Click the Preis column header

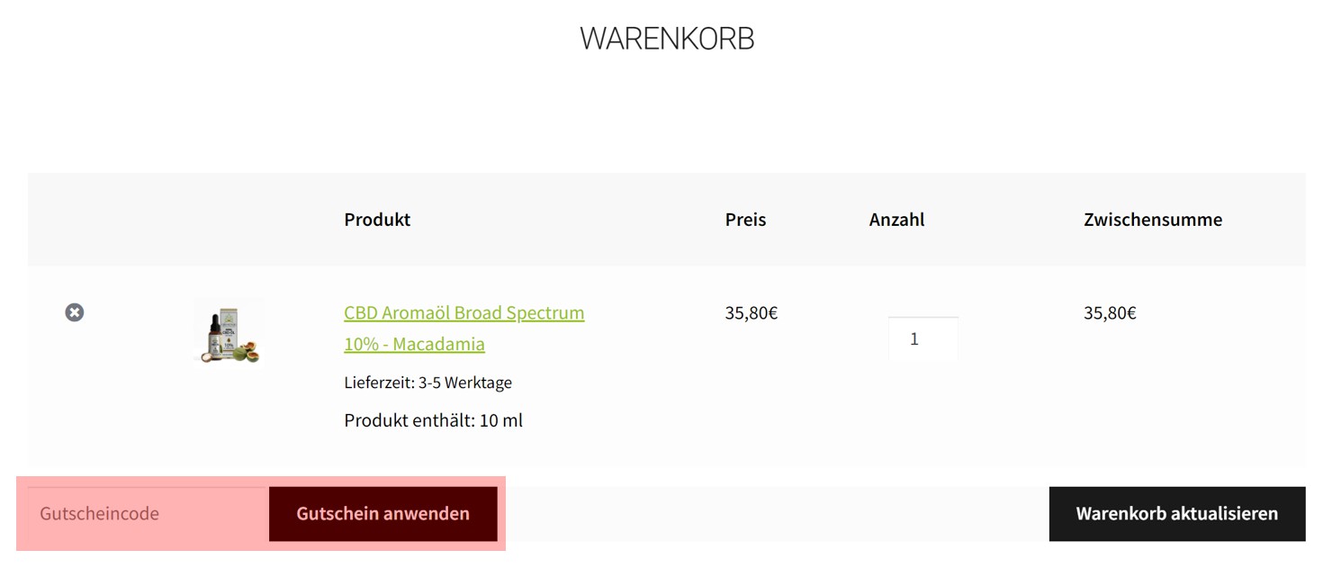(745, 220)
